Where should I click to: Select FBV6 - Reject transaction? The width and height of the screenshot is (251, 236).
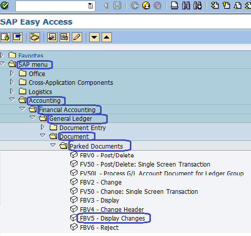coord(99,228)
